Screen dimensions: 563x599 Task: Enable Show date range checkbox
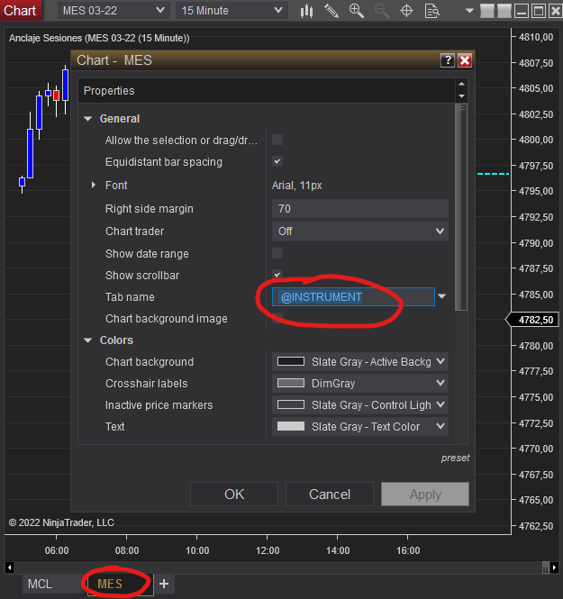[x=277, y=253]
